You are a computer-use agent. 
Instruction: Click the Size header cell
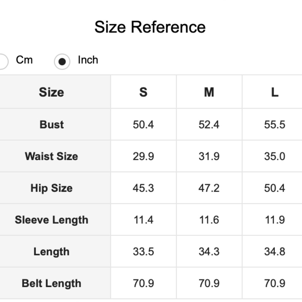51,92
